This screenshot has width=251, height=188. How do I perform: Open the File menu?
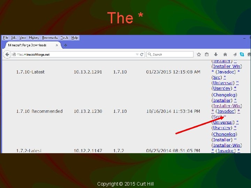point(6,38)
